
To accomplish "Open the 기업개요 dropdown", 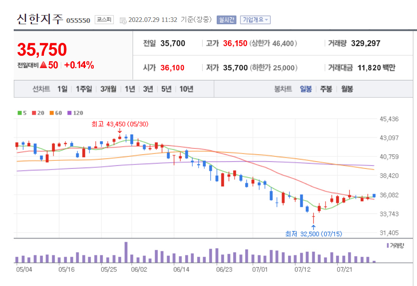I will 255,20.
